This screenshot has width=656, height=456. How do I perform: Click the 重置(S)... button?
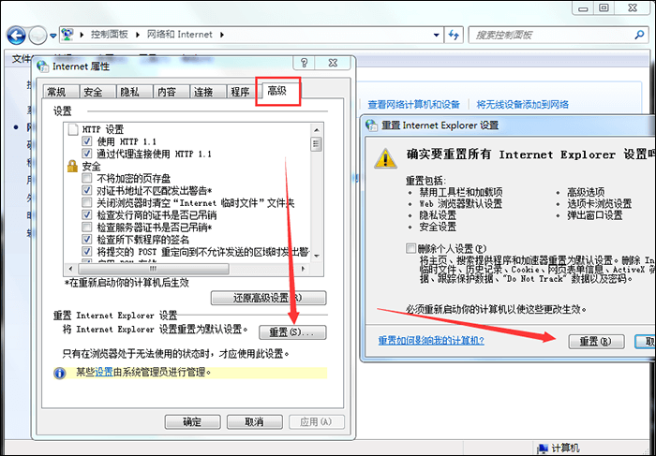292,332
